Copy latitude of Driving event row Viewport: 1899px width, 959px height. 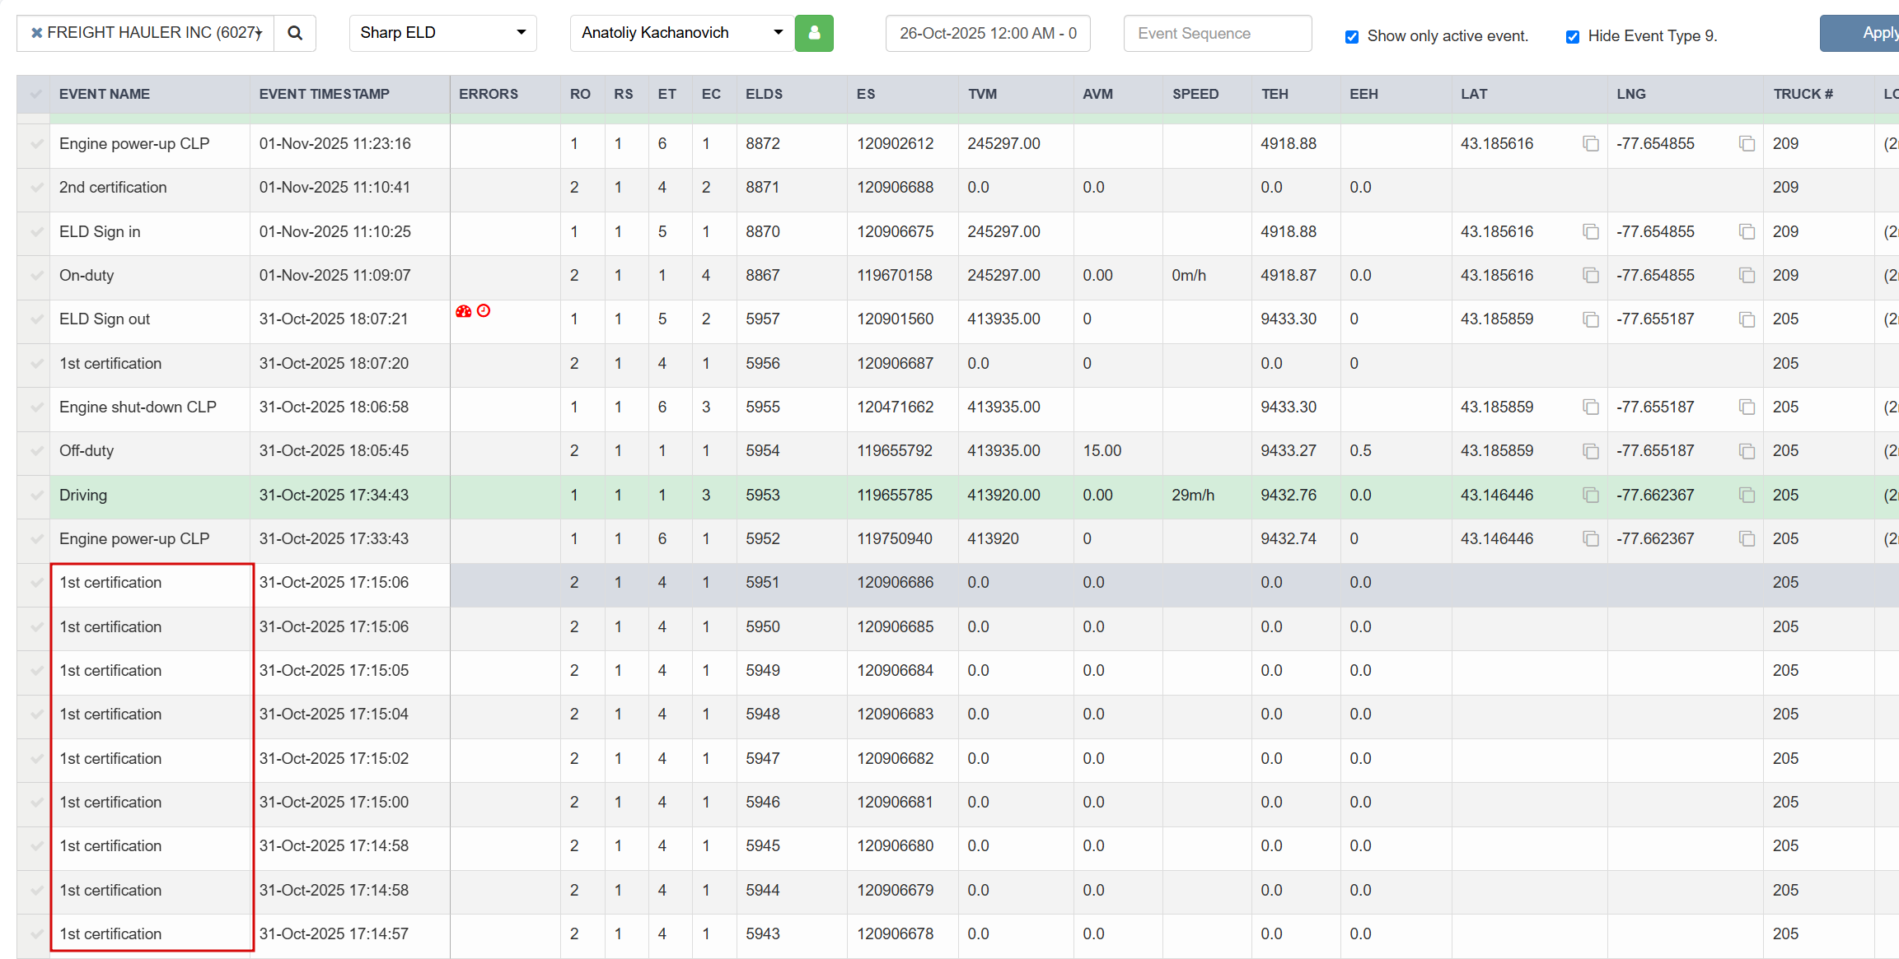[x=1590, y=495]
